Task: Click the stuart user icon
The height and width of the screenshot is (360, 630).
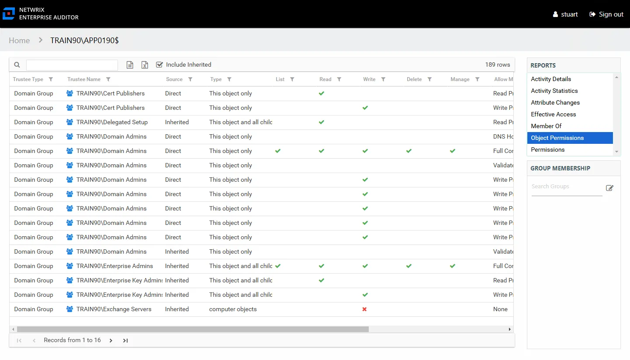Action: pyautogui.click(x=555, y=14)
